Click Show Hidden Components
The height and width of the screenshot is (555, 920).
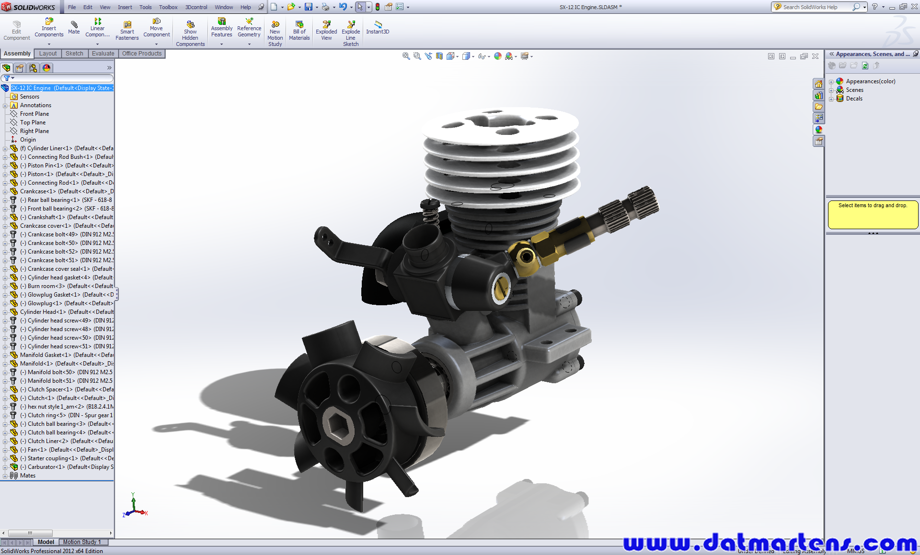[190, 33]
